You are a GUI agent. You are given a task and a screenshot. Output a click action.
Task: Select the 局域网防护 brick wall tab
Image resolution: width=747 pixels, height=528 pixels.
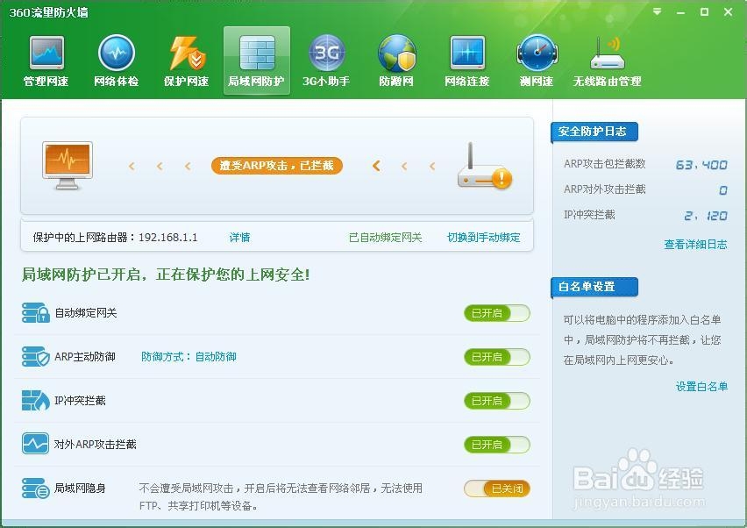pos(256,61)
